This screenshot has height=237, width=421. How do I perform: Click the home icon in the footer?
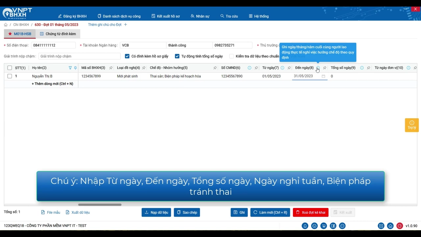tap(390, 226)
